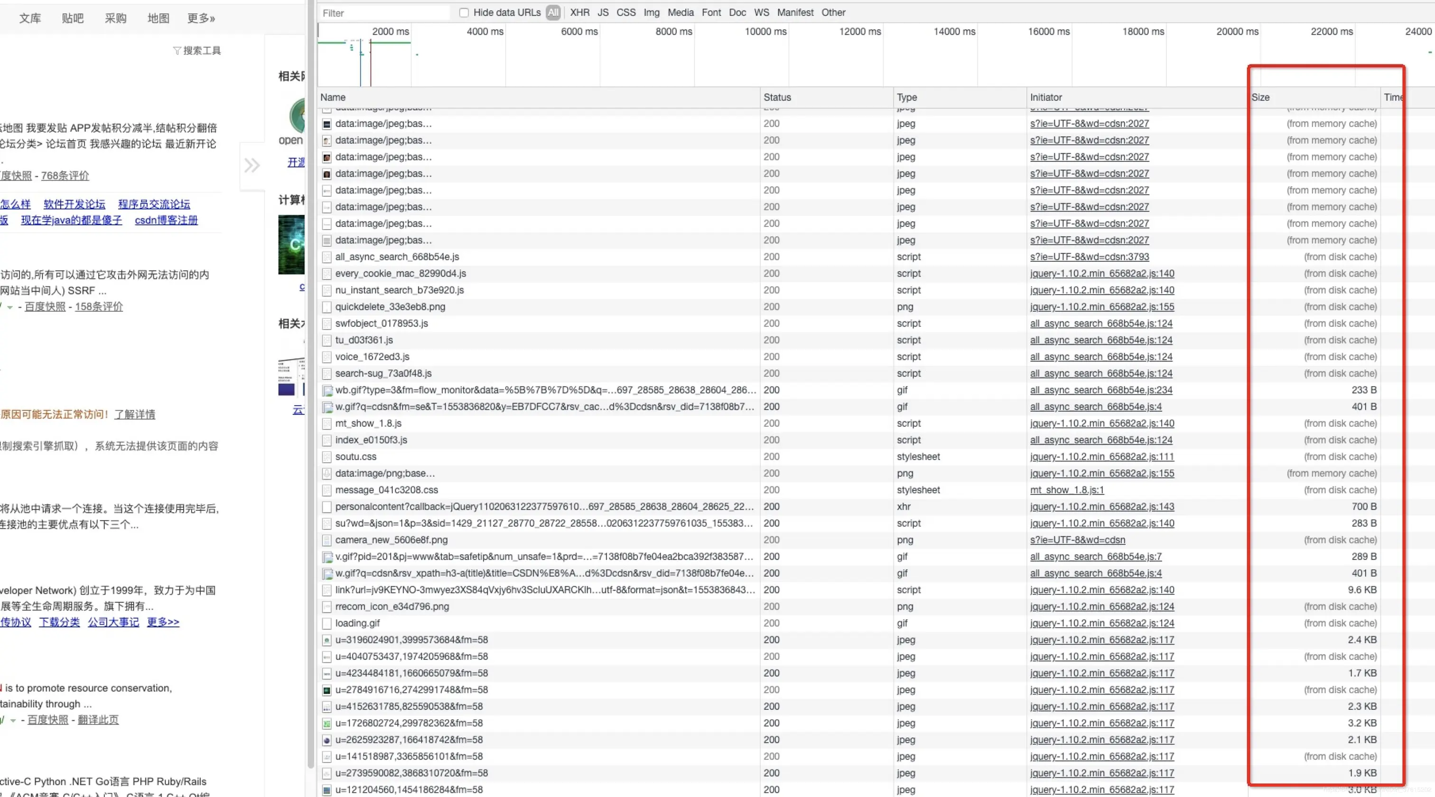Open the 地图 navigation tab
This screenshot has width=1435, height=797.
(158, 19)
